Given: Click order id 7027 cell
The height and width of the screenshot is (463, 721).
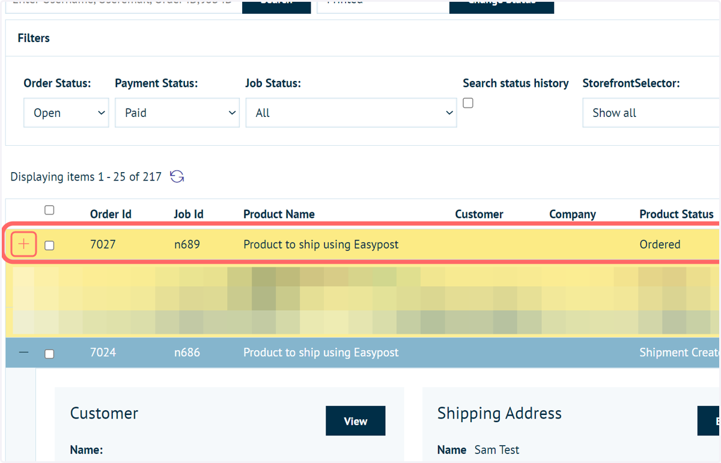Looking at the screenshot, I should pos(103,244).
